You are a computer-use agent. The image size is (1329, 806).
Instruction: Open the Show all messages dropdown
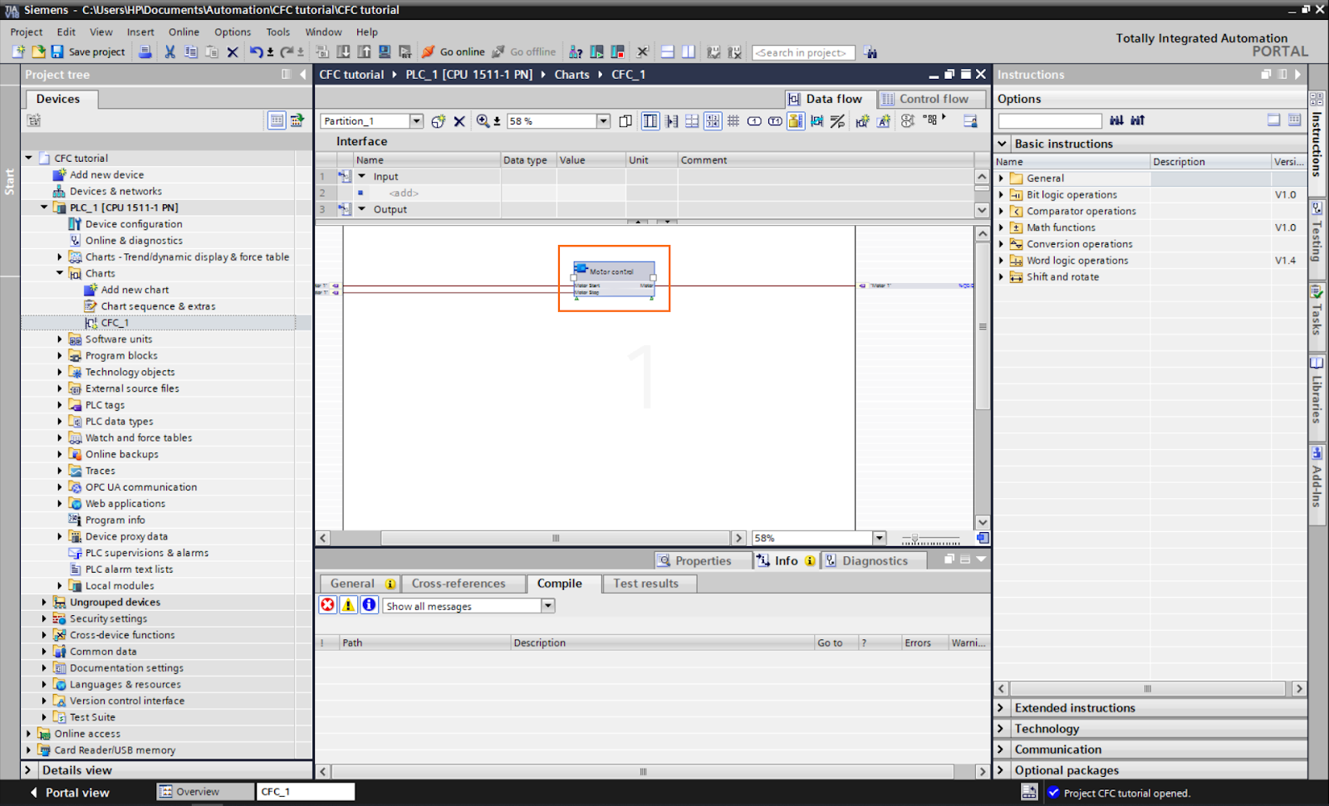(547, 605)
